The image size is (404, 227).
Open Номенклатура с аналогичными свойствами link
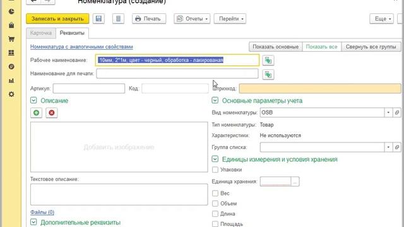tap(81, 47)
